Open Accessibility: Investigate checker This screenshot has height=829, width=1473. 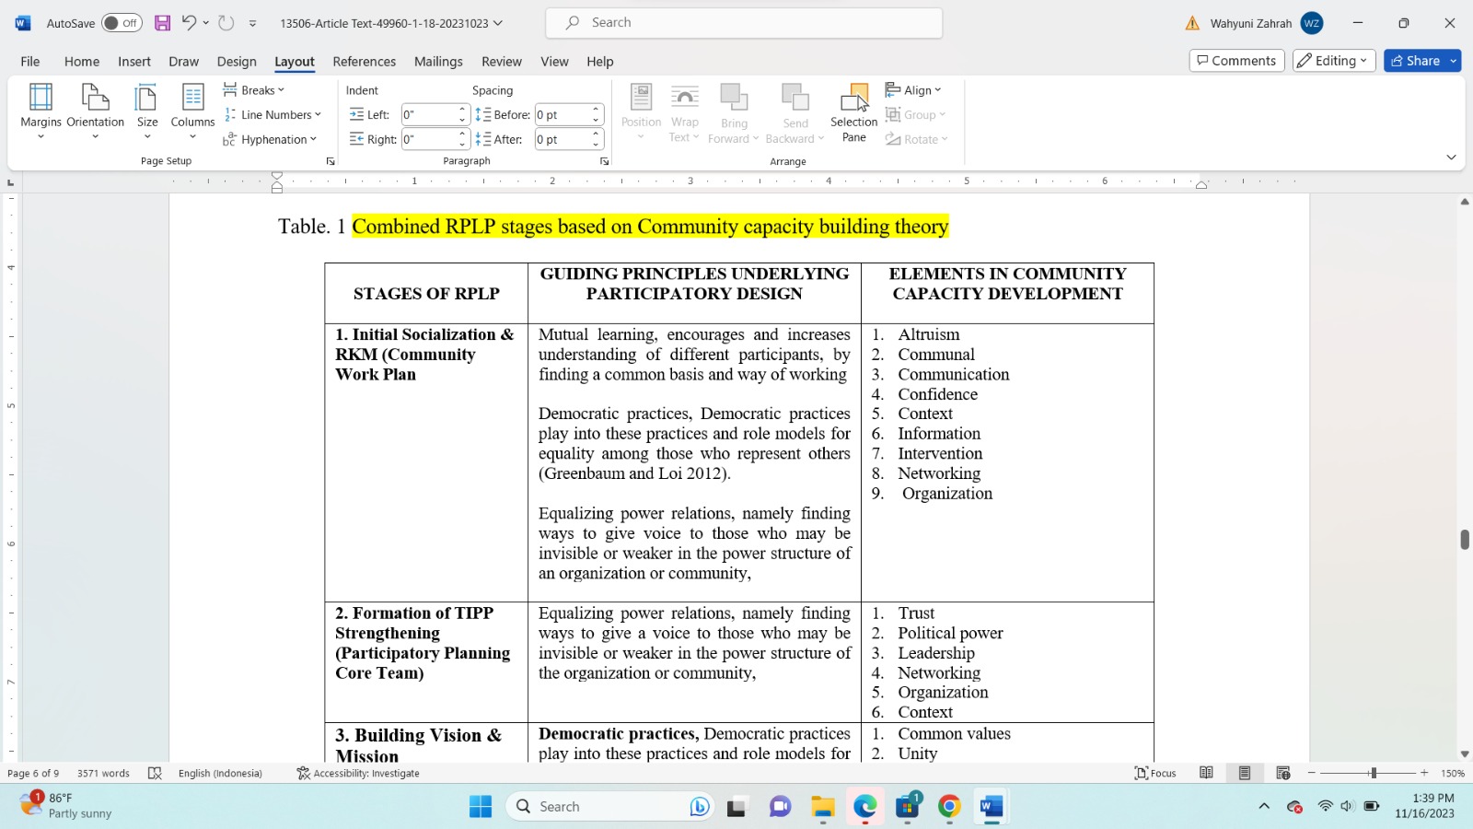pyautogui.click(x=358, y=774)
